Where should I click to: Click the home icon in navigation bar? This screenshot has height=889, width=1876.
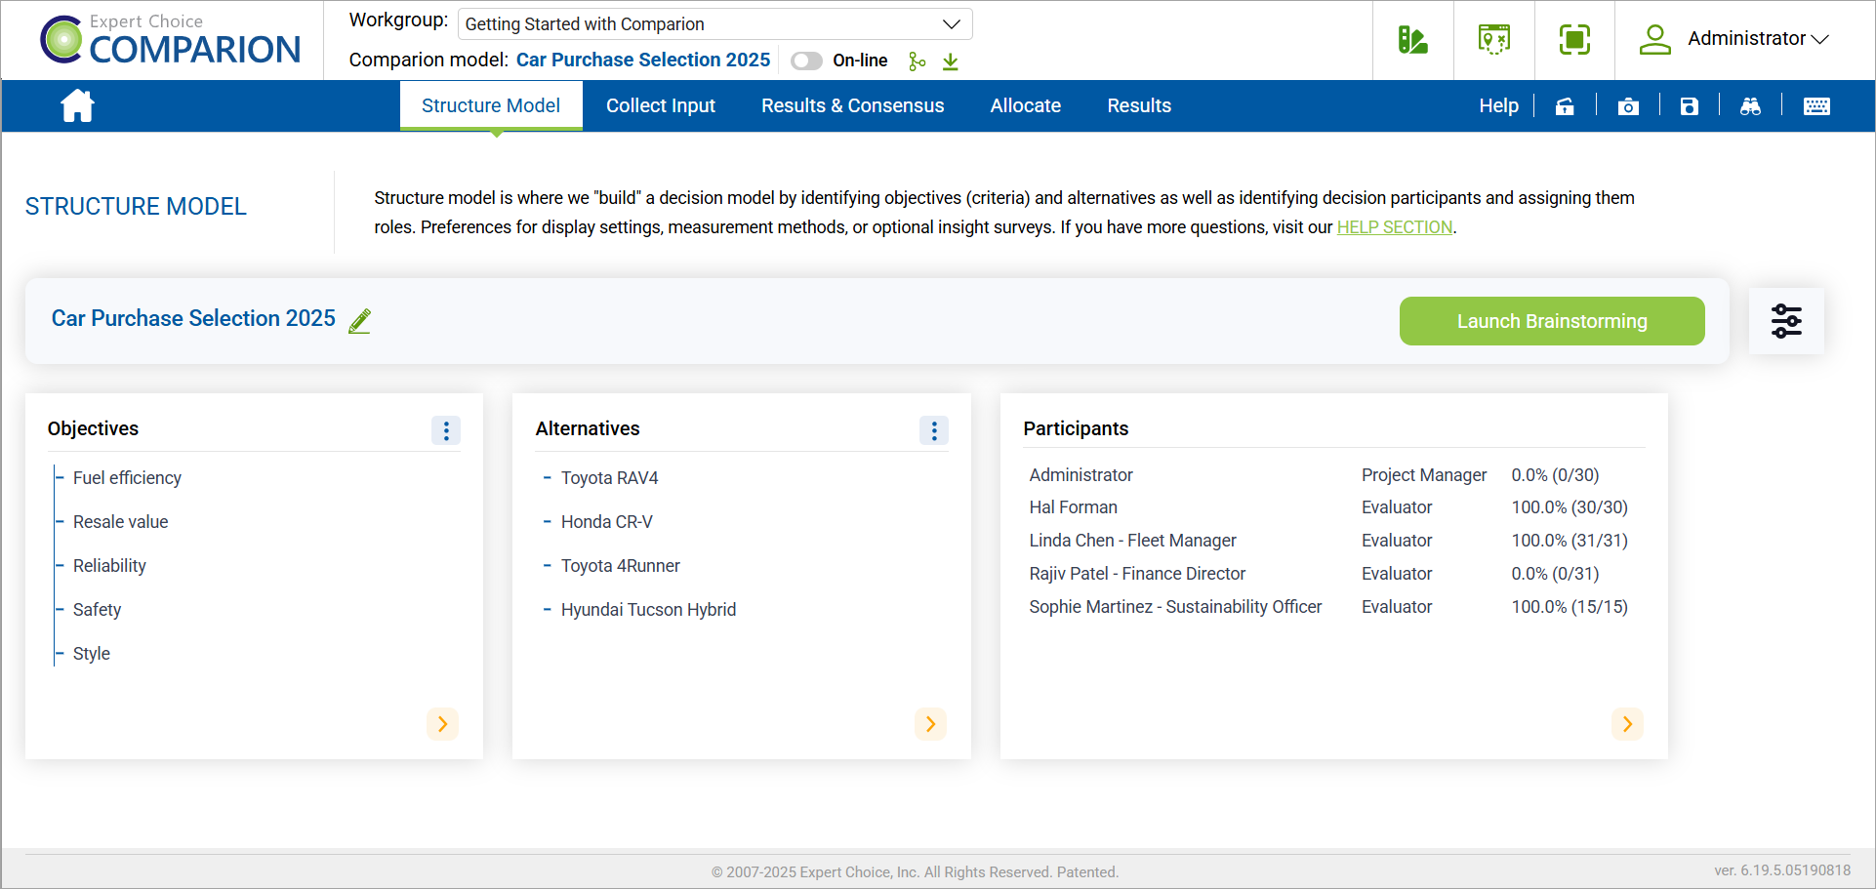[x=77, y=105]
